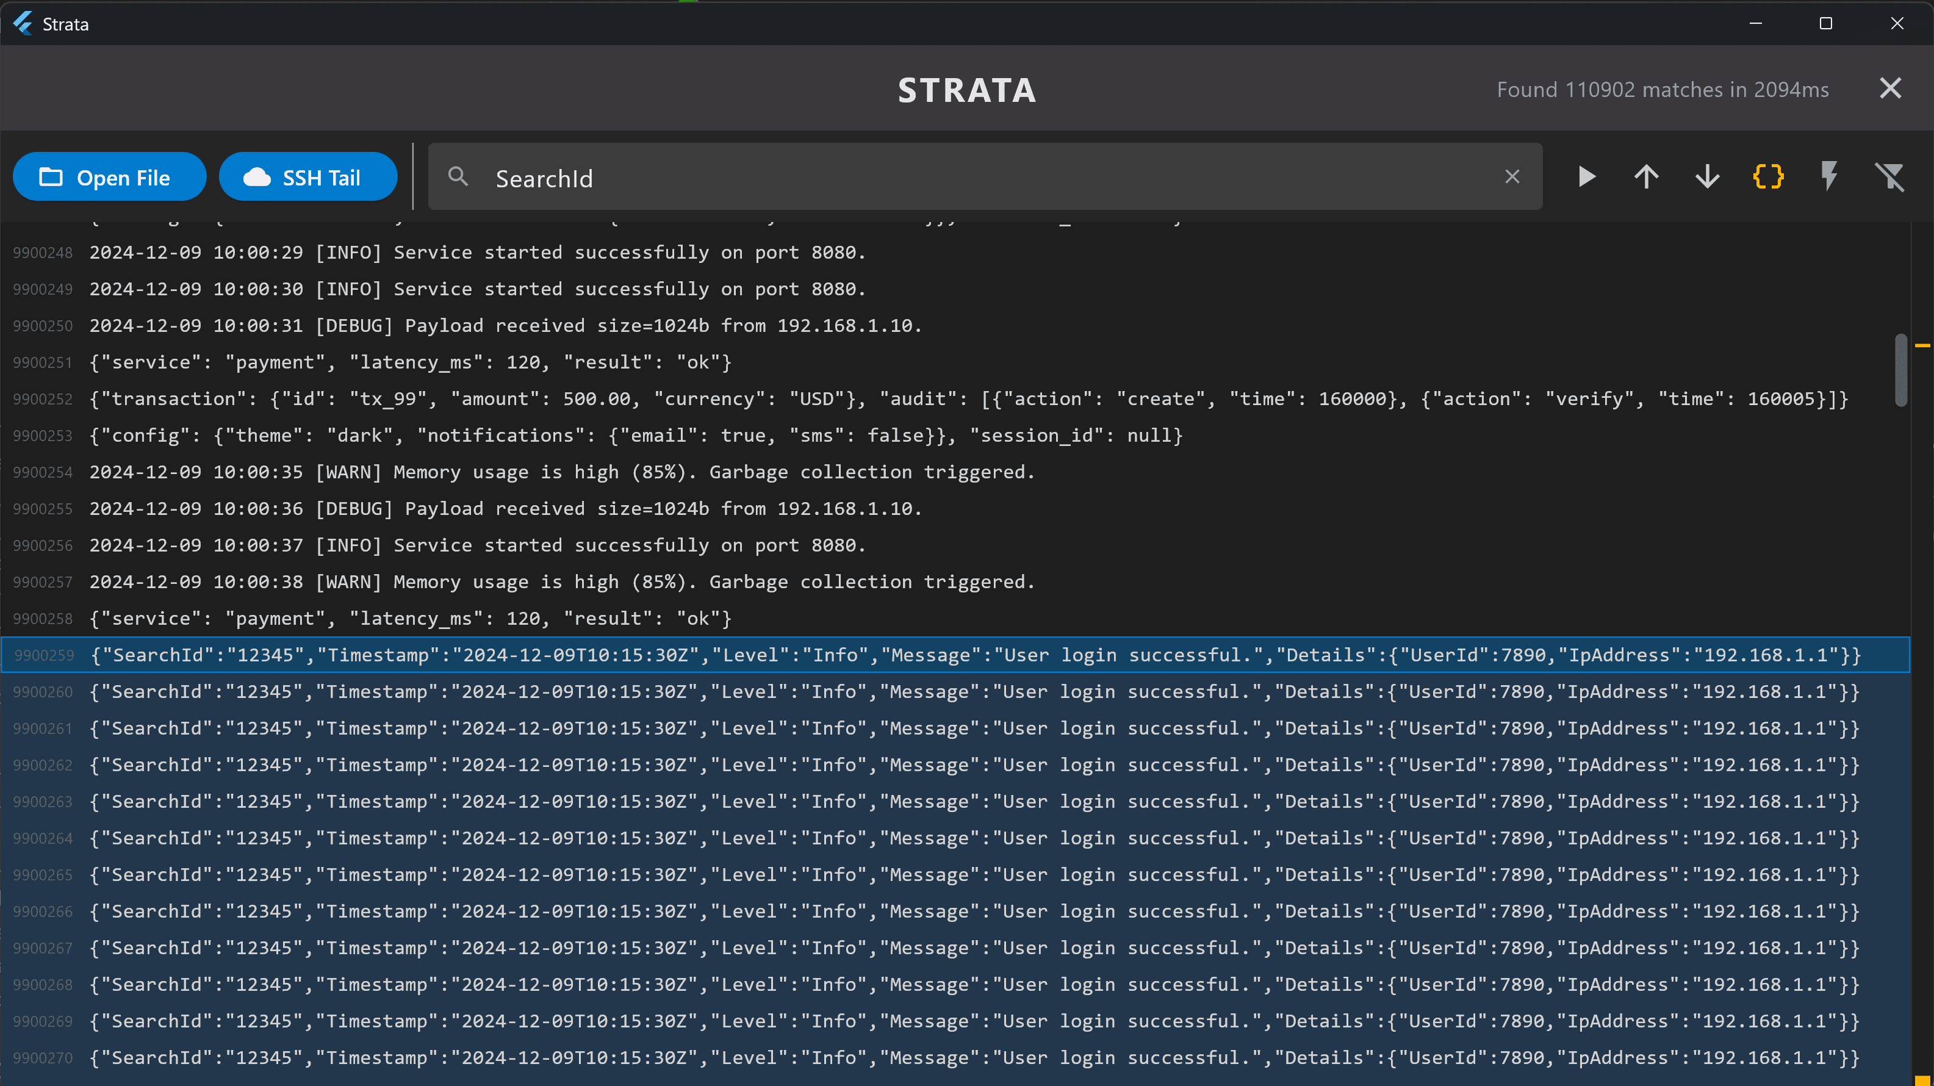
Task: Click inside the SearchId search field
Action: pos(976,178)
